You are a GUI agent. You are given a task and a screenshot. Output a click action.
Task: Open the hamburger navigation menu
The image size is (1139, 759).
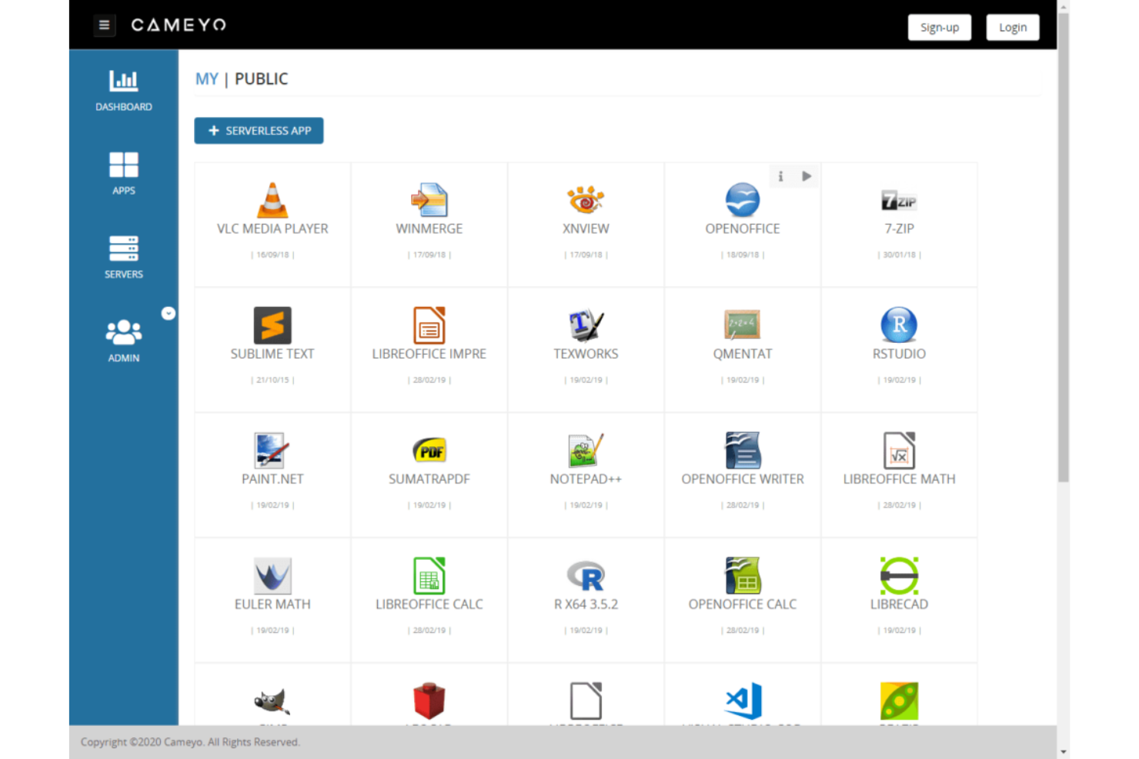point(104,25)
